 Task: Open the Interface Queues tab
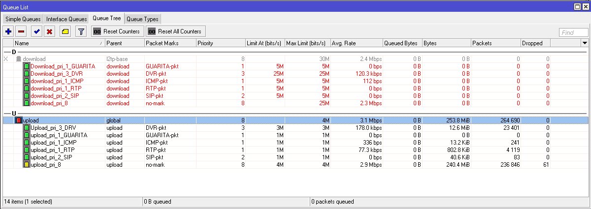pyautogui.click(x=66, y=19)
